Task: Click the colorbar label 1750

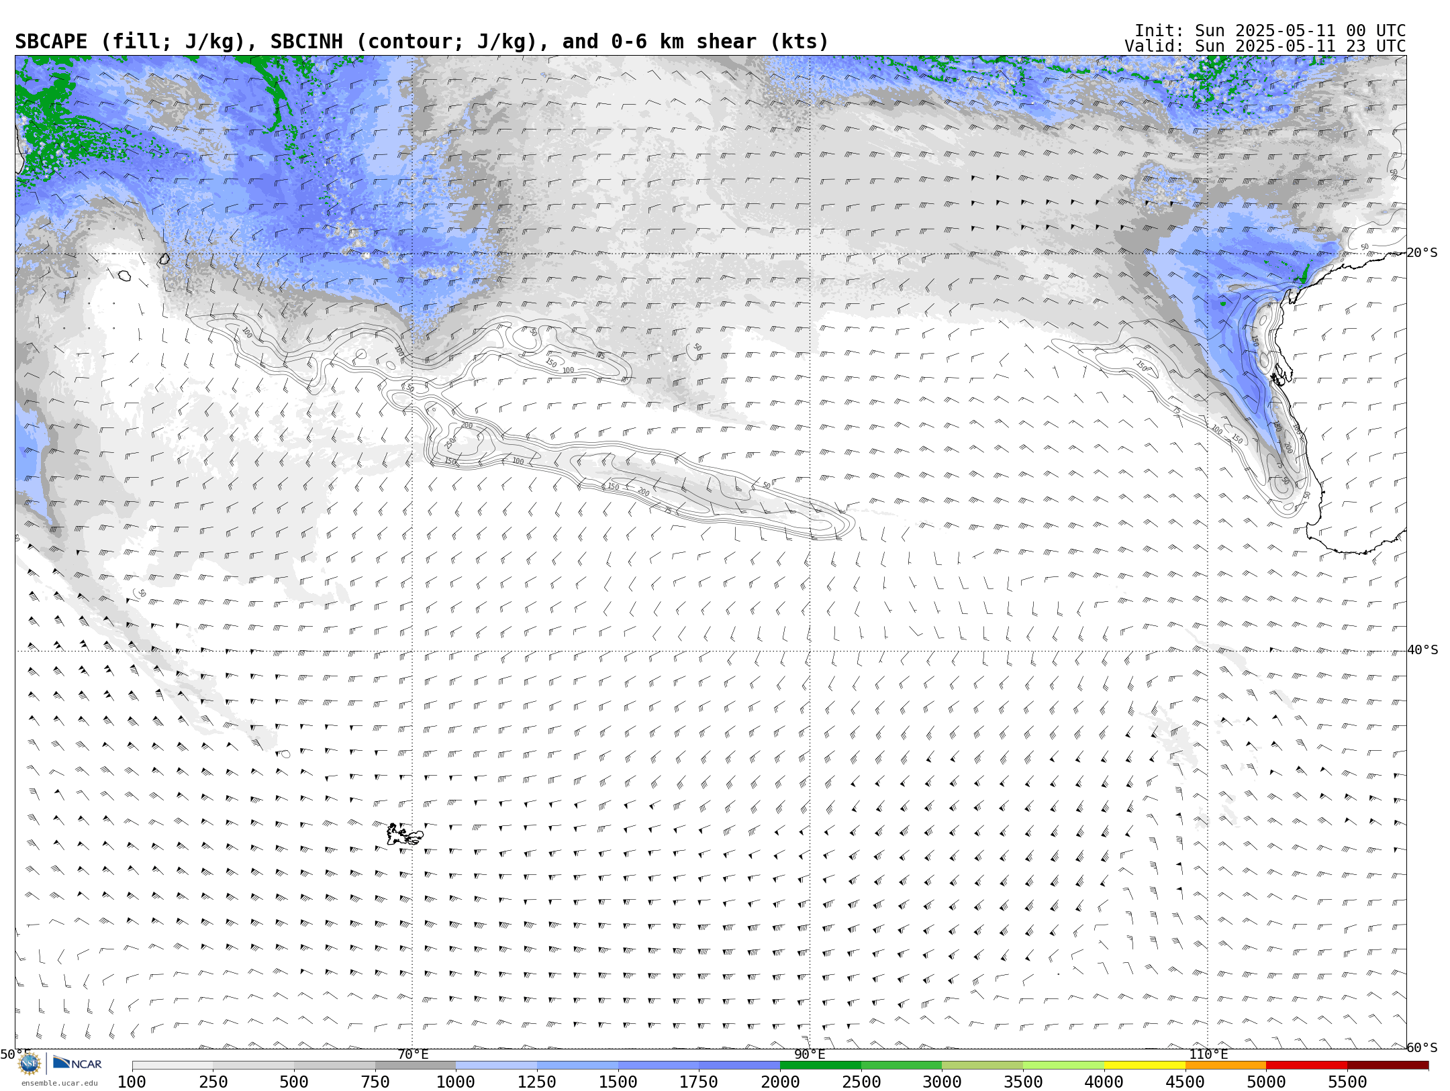Action: tap(699, 1082)
